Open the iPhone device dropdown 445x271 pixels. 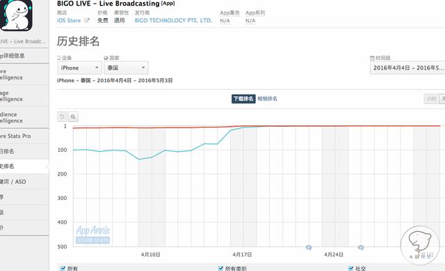coord(79,68)
